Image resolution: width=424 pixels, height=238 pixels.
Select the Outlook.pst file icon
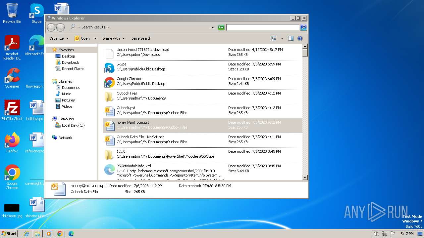(109, 111)
